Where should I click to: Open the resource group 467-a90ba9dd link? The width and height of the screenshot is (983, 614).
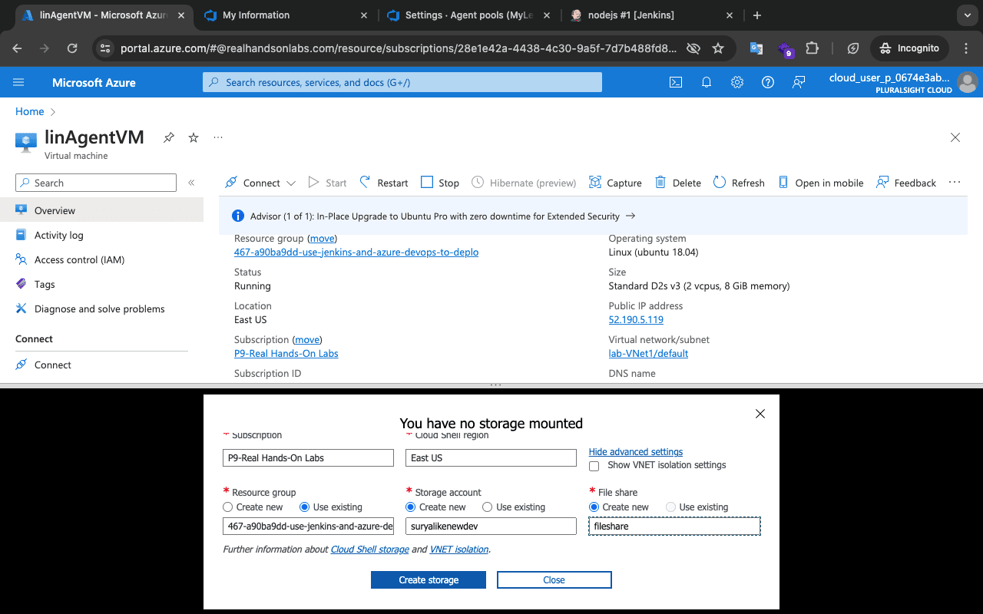pos(356,252)
